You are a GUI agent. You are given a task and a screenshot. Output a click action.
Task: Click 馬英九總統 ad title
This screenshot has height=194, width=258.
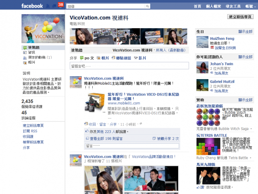pos(206,165)
